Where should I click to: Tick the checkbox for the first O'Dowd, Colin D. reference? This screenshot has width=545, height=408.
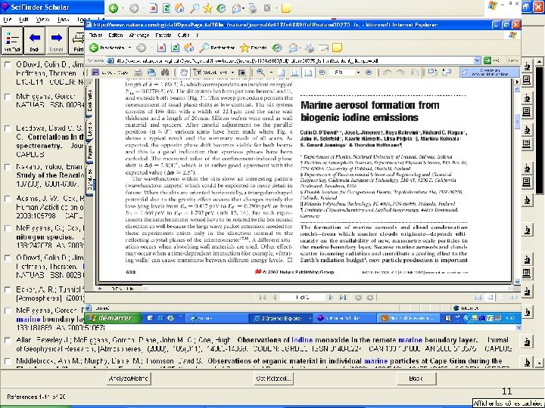[8, 64]
